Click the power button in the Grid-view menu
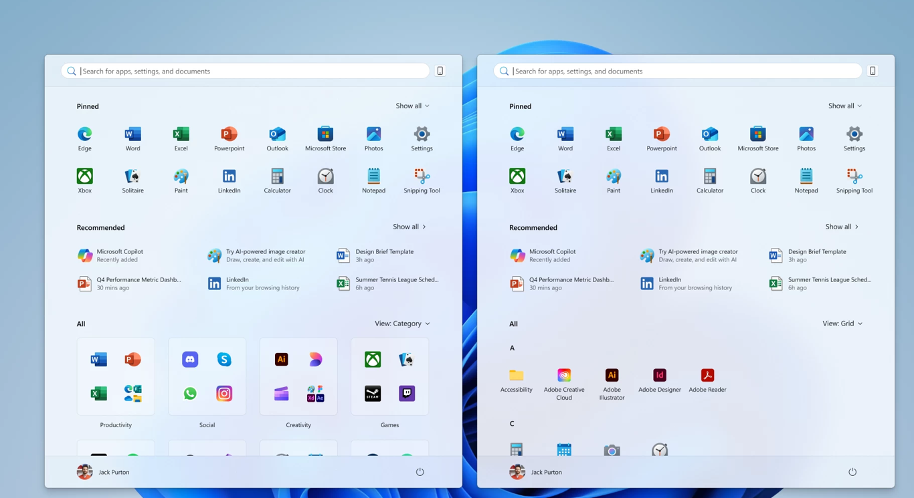914x498 pixels. point(852,472)
